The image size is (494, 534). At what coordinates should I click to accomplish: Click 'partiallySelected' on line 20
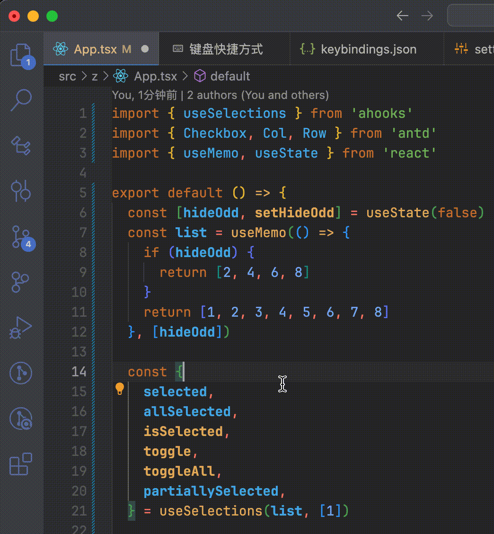pyautogui.click(x=211, y=491)
